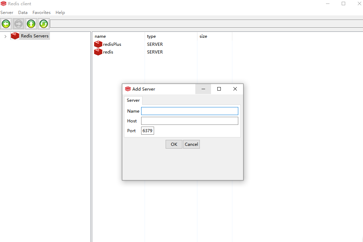363x242 pixels.
Task: Click SERVER type in redisPlus row
Action: coord(155,44)
